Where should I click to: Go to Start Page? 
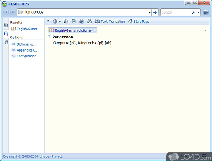(139, 22)
